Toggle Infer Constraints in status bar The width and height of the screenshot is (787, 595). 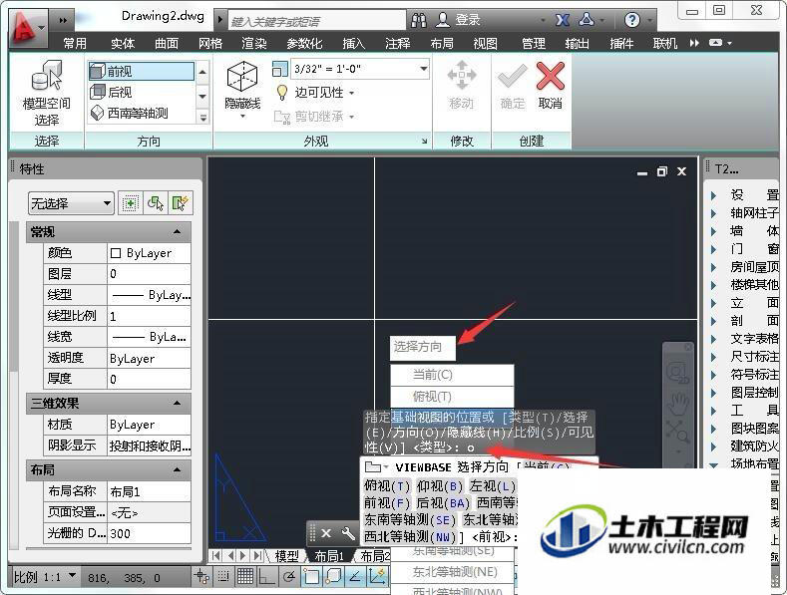coord(201,577)
